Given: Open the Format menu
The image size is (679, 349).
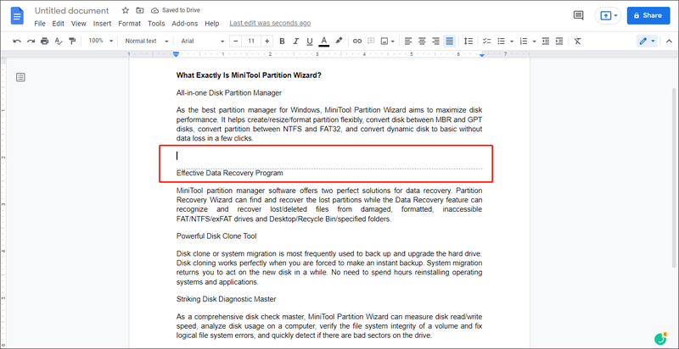Looking at the screenshot, I should [130, 24].
